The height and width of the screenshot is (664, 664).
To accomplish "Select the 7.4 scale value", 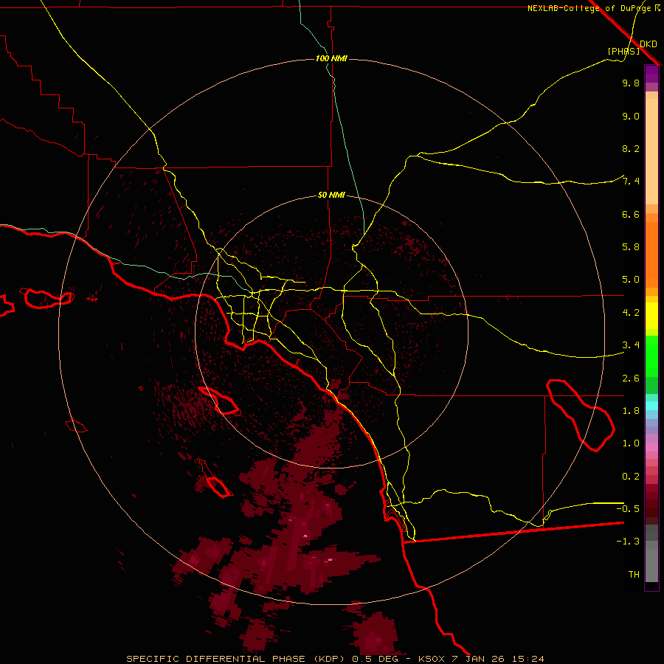I will [631, 181].
